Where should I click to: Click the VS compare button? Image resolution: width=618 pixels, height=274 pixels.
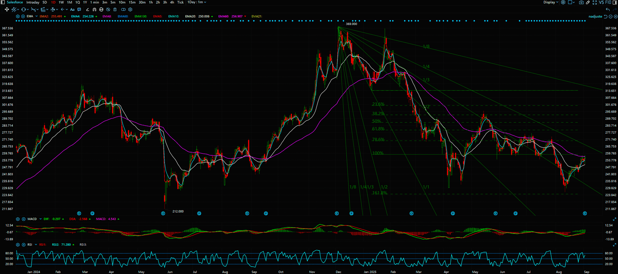point(601,2)
